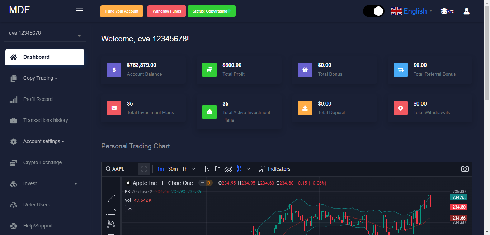Select the Area chart style
The image size is (490, 235).
point(228,169)
